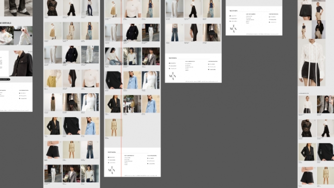Click the TINA logo in the red-guide frame footer
This screenshot has width=334, height=188.
pos(112,171)
